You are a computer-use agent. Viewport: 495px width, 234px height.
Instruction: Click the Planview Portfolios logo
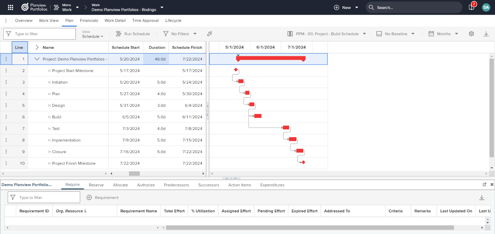click(x=34, y=7)
